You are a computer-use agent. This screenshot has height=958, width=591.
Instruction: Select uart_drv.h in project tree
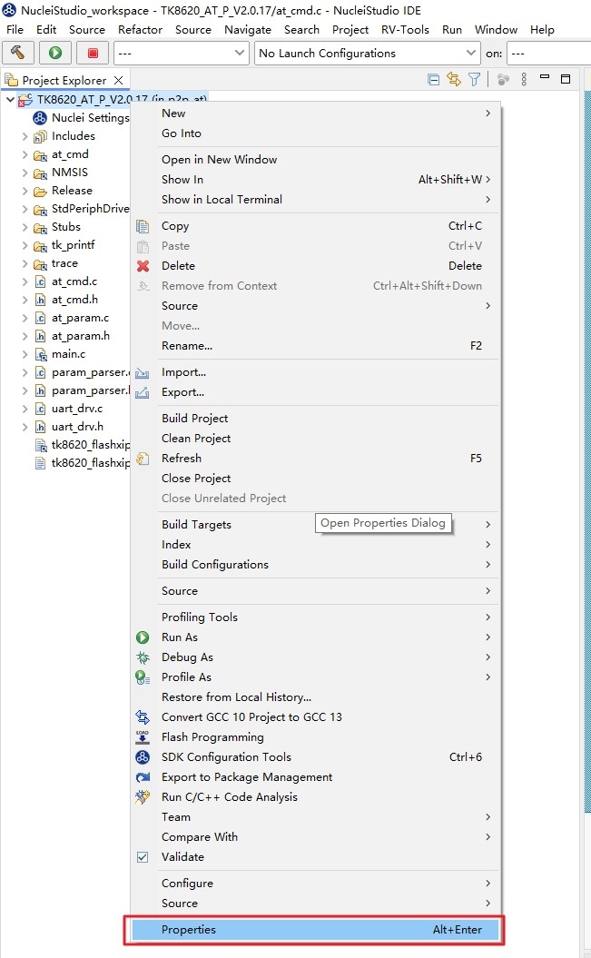click(77, 427)
